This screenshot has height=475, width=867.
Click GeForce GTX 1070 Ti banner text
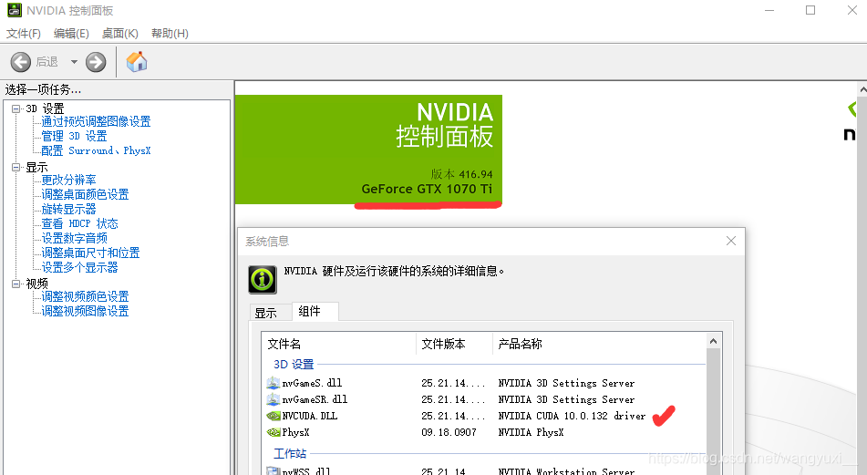427,189
